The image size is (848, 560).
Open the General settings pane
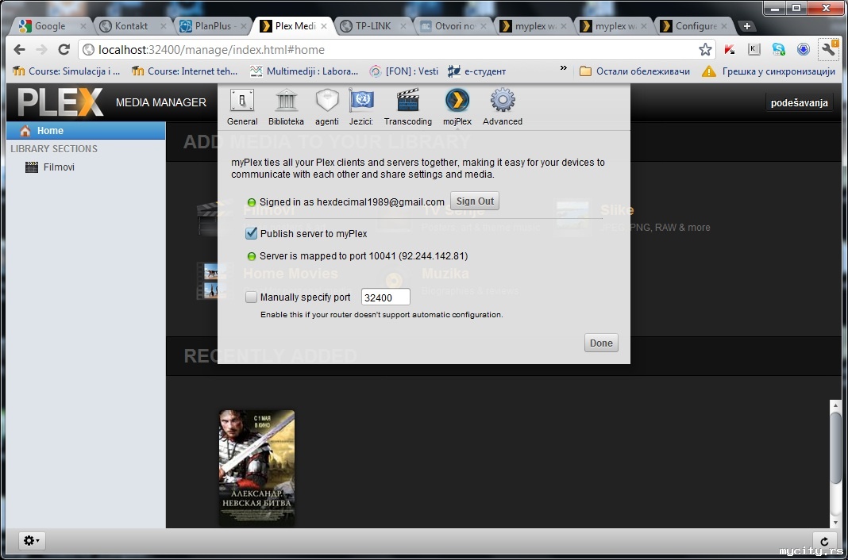pyautogui.click(x=241, y=107)
